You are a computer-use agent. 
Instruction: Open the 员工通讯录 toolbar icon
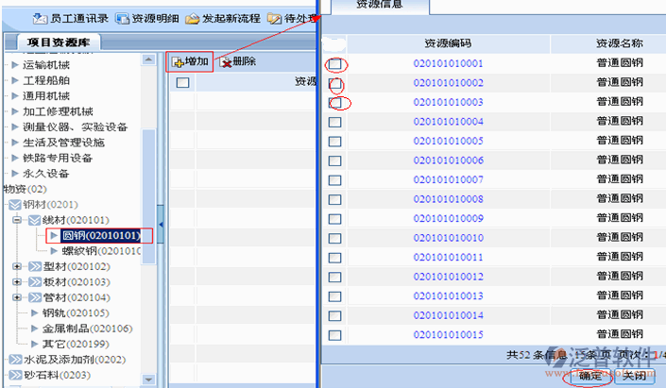pos(40,18)
